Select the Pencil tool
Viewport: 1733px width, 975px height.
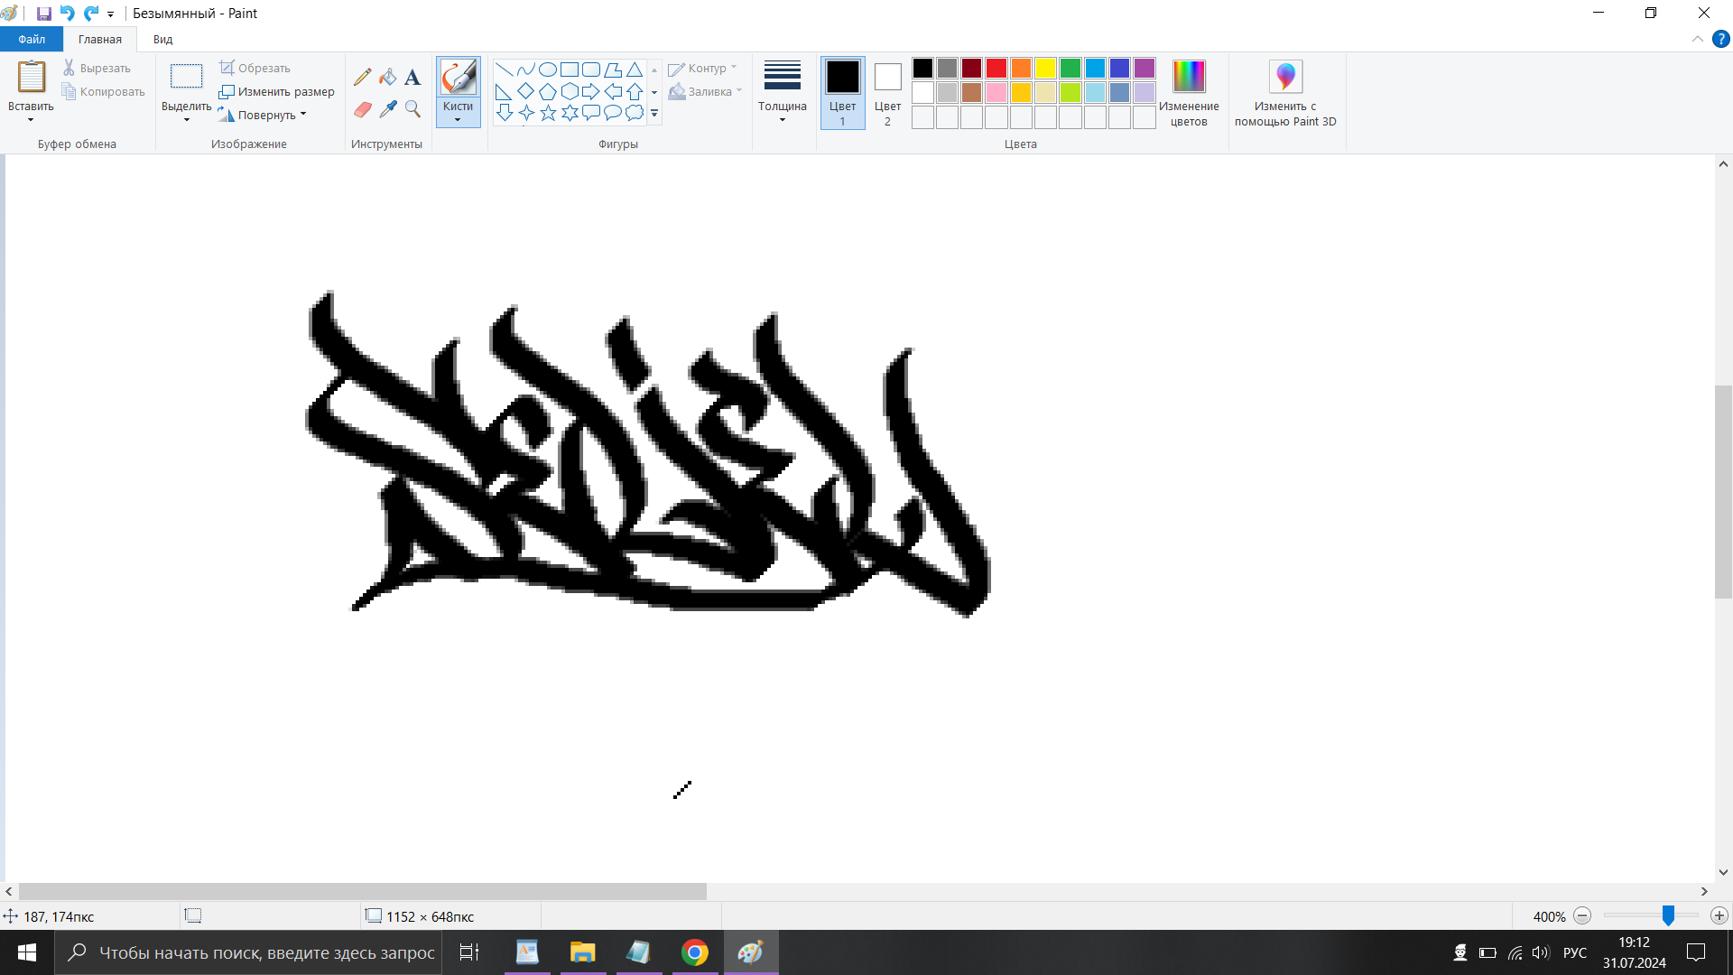(x=362, y=78)
